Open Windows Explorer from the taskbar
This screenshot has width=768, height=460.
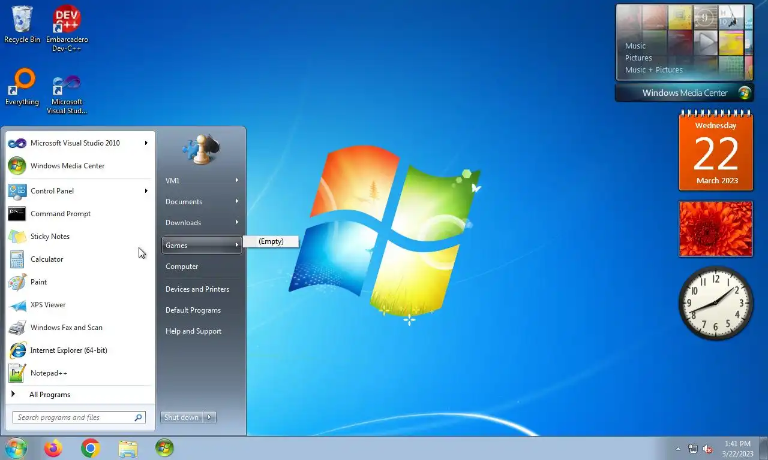click(x=128, y=449)
